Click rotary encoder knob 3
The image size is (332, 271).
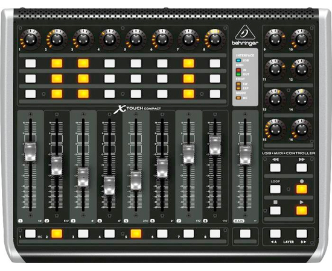tap(83, 39)
